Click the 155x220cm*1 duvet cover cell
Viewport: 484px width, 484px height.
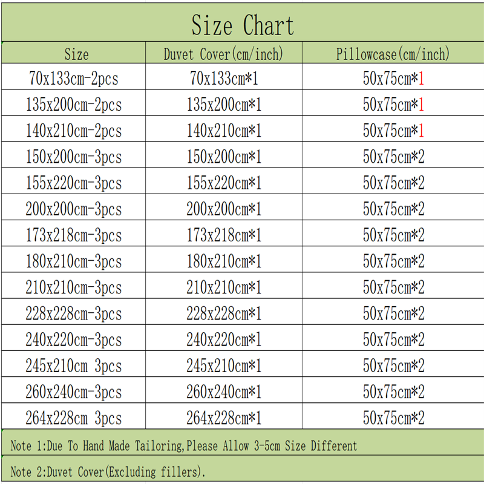coord(224,183)
